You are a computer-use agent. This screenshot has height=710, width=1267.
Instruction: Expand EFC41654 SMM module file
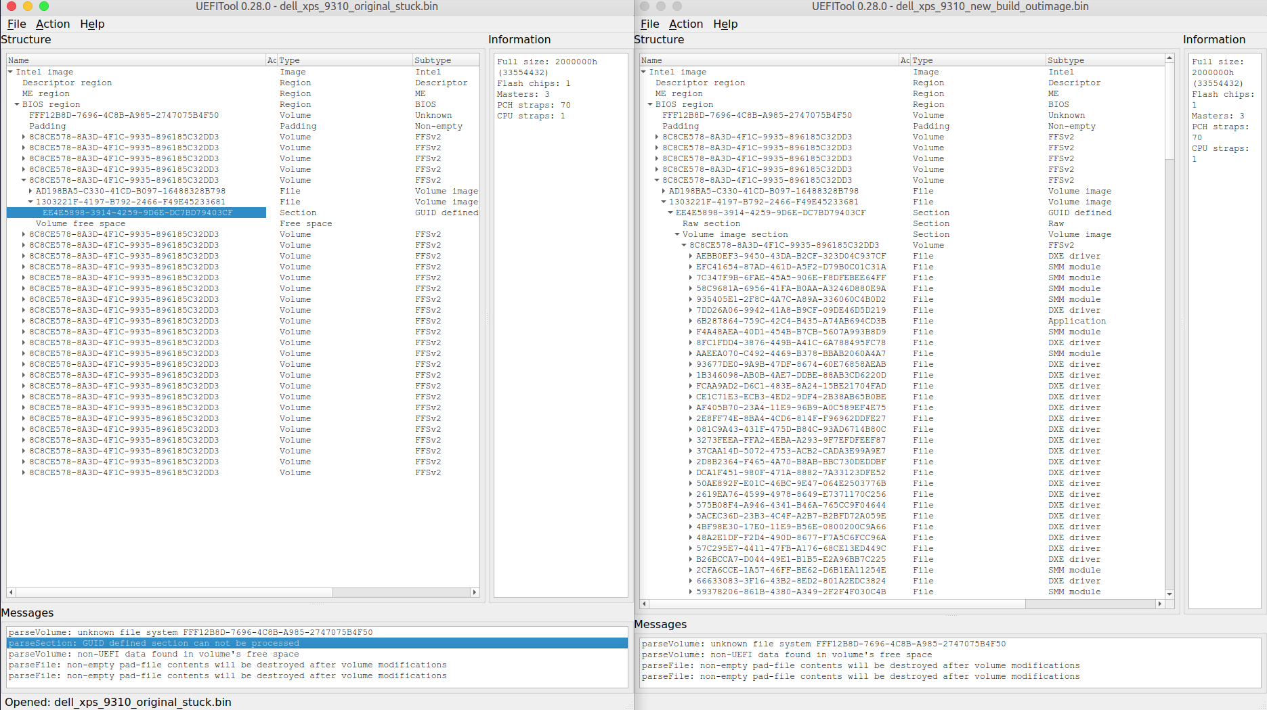tap(691, 267)
